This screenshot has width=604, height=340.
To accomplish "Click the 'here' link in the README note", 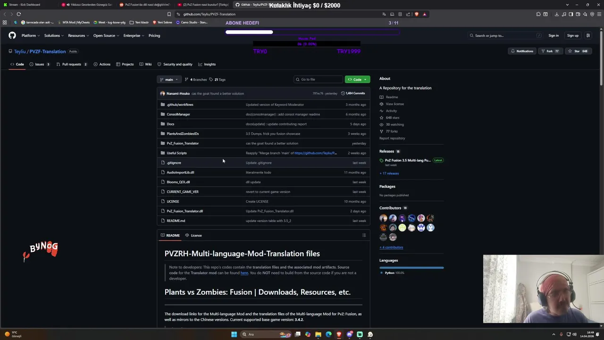I will pos(244,273).
